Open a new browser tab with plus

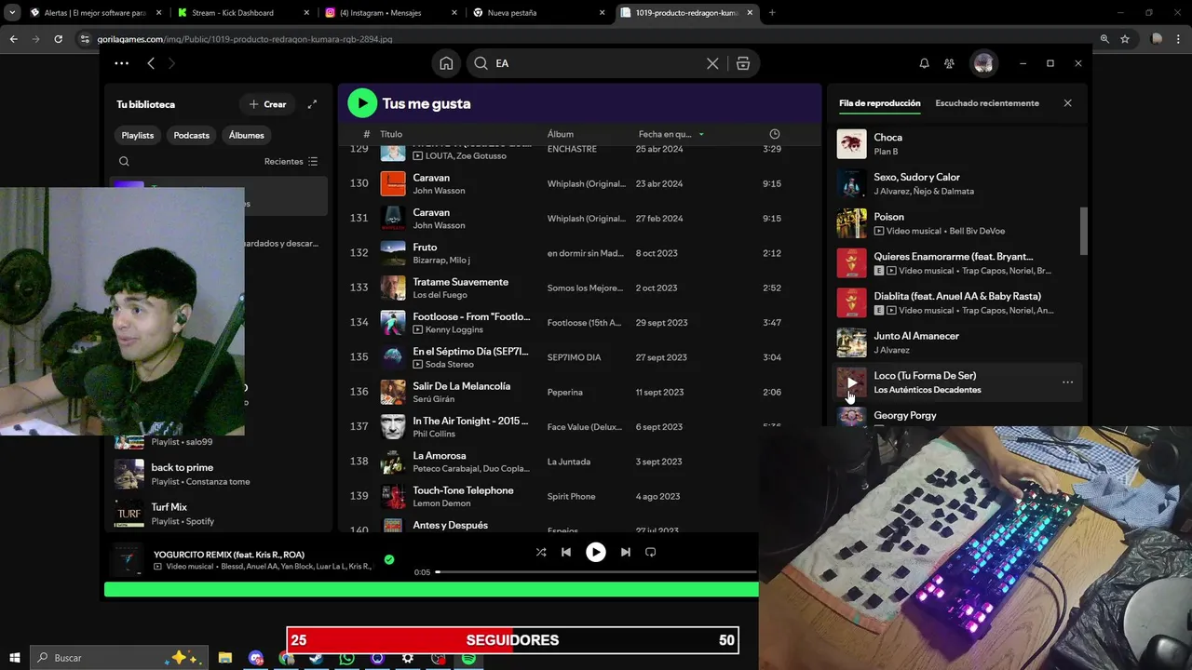coord(772,13)
